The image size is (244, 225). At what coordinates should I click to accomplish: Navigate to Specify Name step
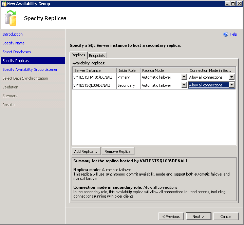pos(14,43)
